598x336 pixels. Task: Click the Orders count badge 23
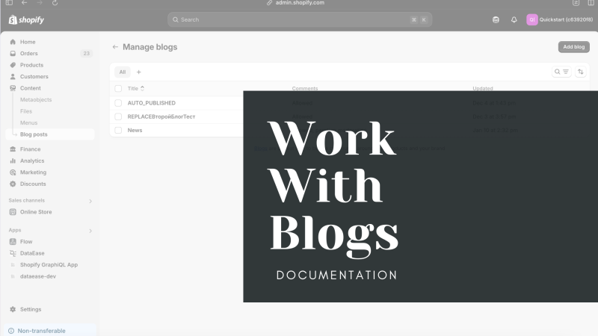point(87,53)
